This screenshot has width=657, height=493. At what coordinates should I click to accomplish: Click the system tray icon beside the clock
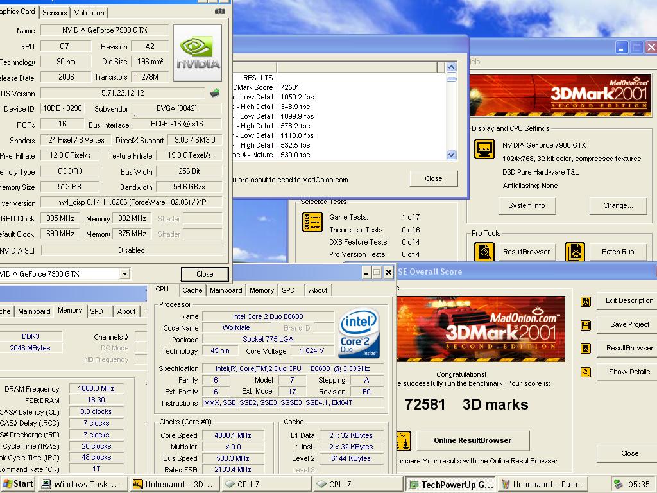click(x=618, y=484)
